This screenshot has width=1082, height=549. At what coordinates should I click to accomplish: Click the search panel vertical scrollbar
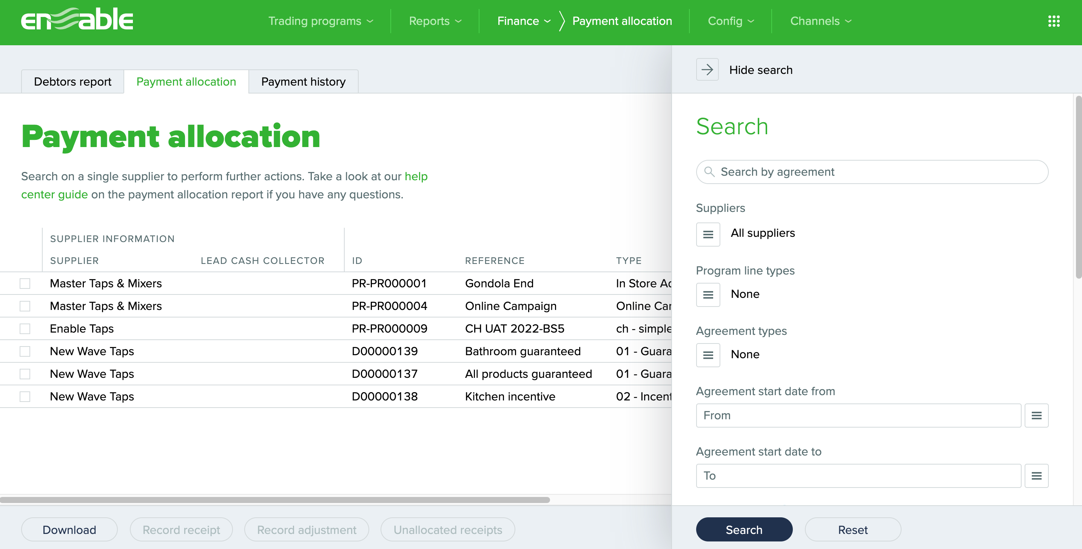[1078, 187]
